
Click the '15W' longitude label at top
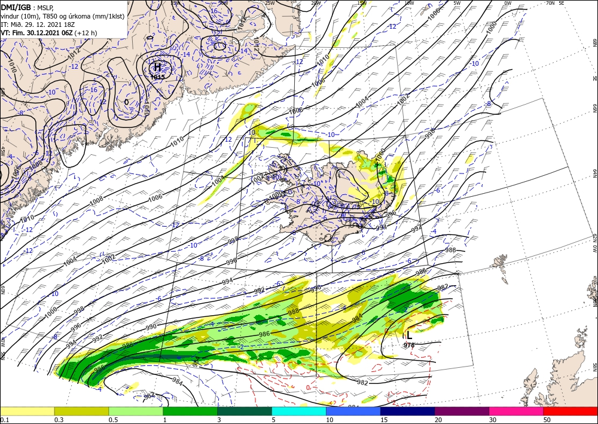pos(362,3)
